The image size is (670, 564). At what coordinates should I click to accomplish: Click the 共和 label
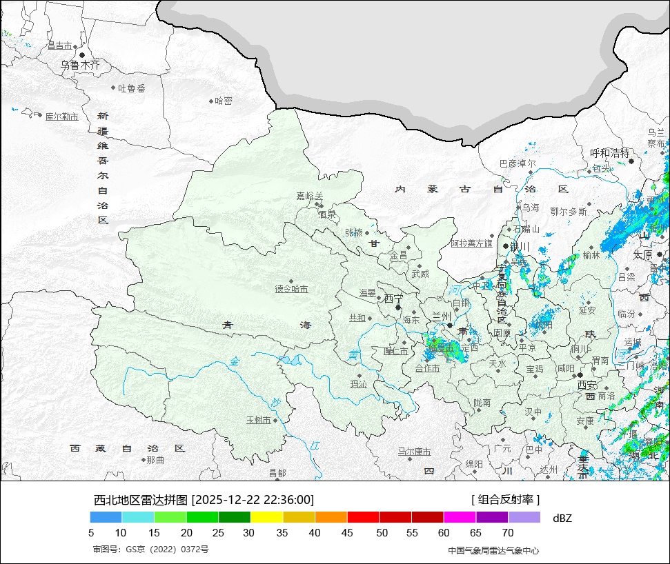tap(357, 318)
